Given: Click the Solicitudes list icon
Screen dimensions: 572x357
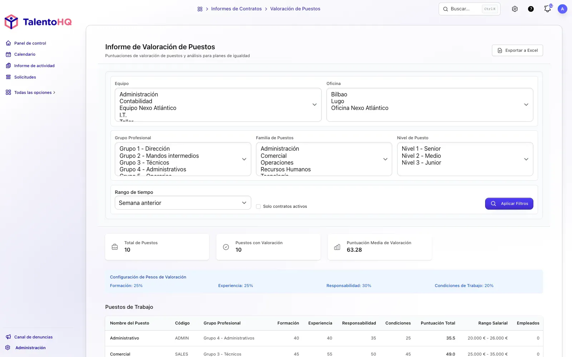Looking at the screenshot, I should 8,77.
